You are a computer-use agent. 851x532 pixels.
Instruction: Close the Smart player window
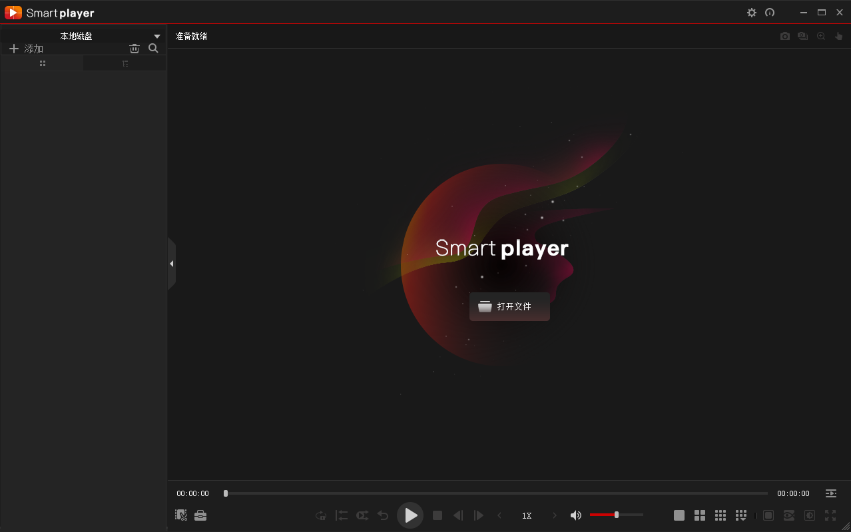click(x=840, y=13)
